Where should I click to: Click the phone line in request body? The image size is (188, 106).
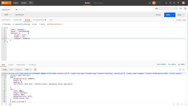tap(96, 32)
